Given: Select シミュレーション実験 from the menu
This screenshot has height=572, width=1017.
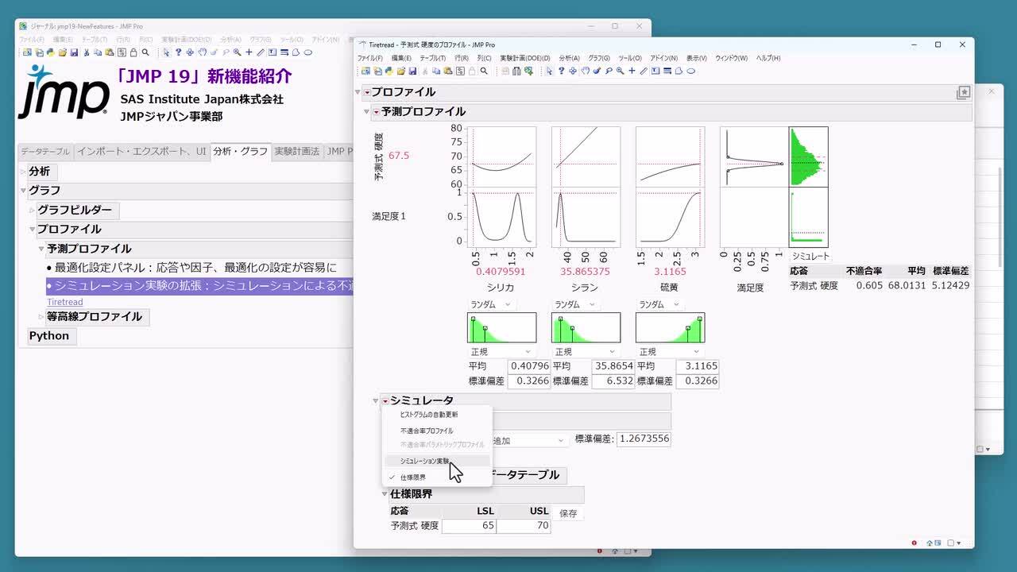Looking at the screenshot, I should point(425,461).
